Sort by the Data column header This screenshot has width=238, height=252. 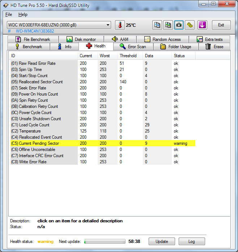(x=157, y=56)
